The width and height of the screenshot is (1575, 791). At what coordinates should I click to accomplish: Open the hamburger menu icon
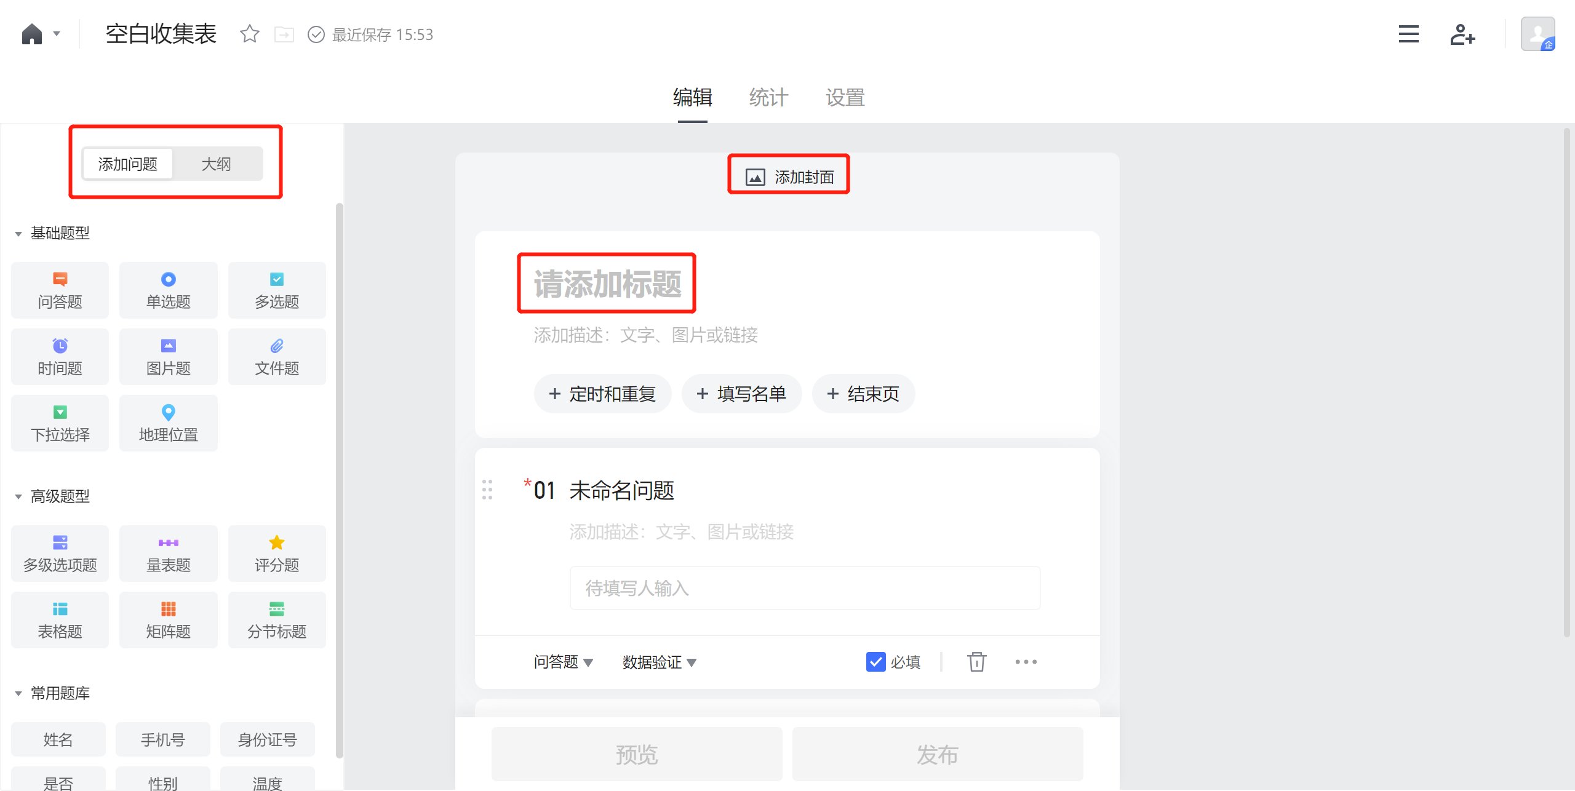(1408, 34)
